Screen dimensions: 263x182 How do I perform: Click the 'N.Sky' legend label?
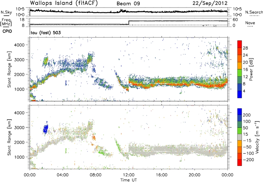pos(6,12)
